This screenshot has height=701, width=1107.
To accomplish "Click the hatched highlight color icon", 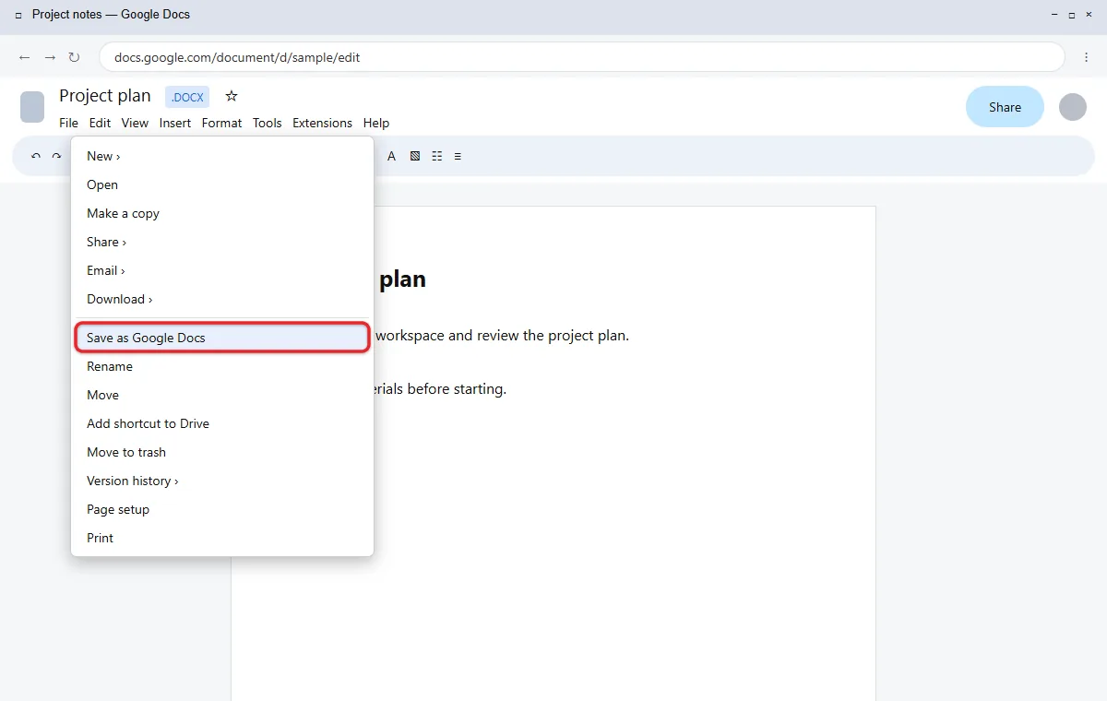I will 415,156.
